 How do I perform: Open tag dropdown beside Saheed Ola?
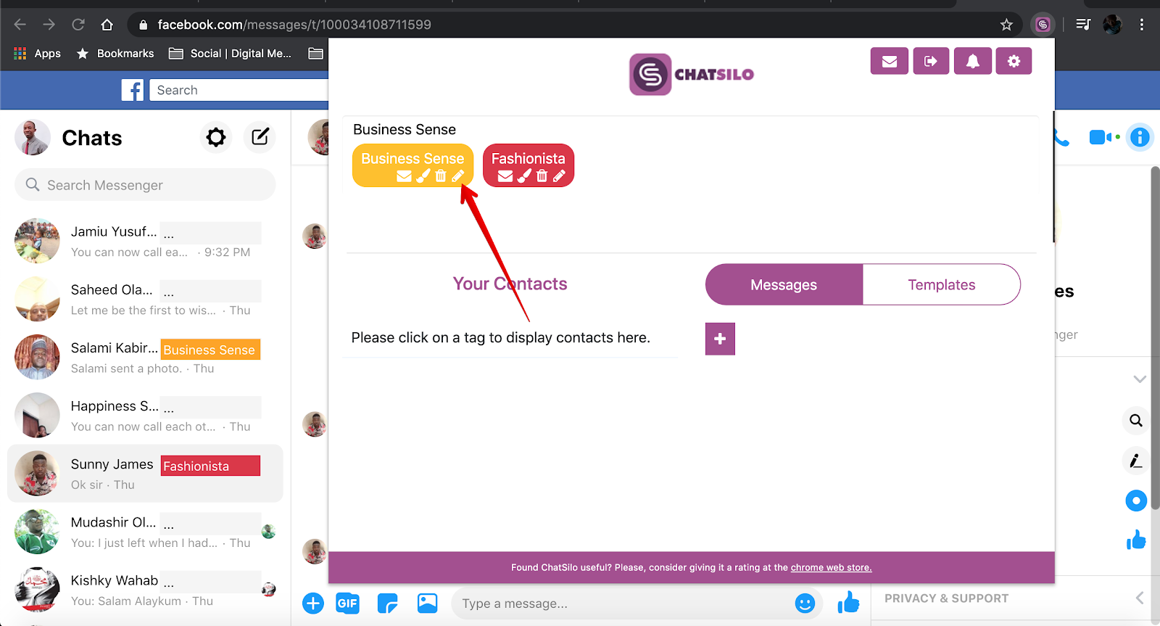click(210, 291)
